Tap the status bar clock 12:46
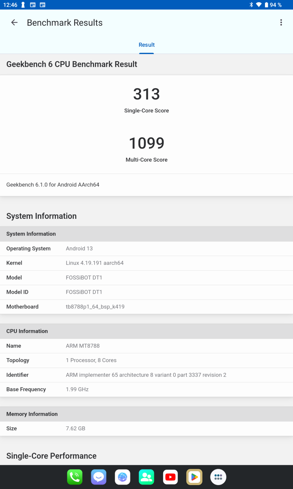This screenshot has width=293, height=489. [10, 5]
